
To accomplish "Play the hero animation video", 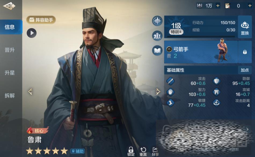I will click(32, 33).
